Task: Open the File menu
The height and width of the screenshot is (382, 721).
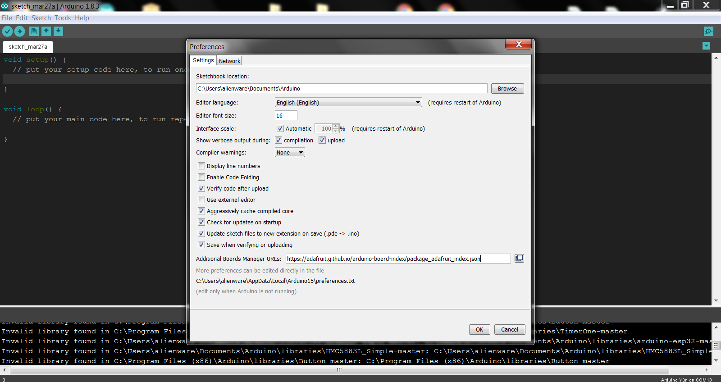Action: pyautogui.click(x=7, y=18)
